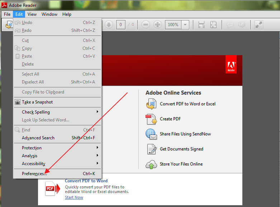
Task: Open the Window menu
Action: [x=49, y=14]
